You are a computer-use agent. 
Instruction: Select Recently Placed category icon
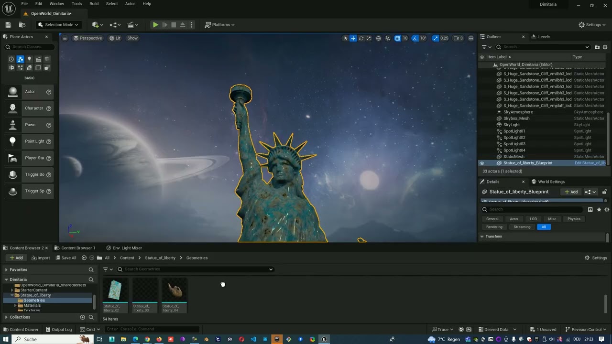point(11,59)
